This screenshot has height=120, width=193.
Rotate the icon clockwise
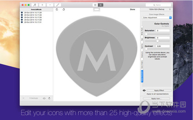57,9
